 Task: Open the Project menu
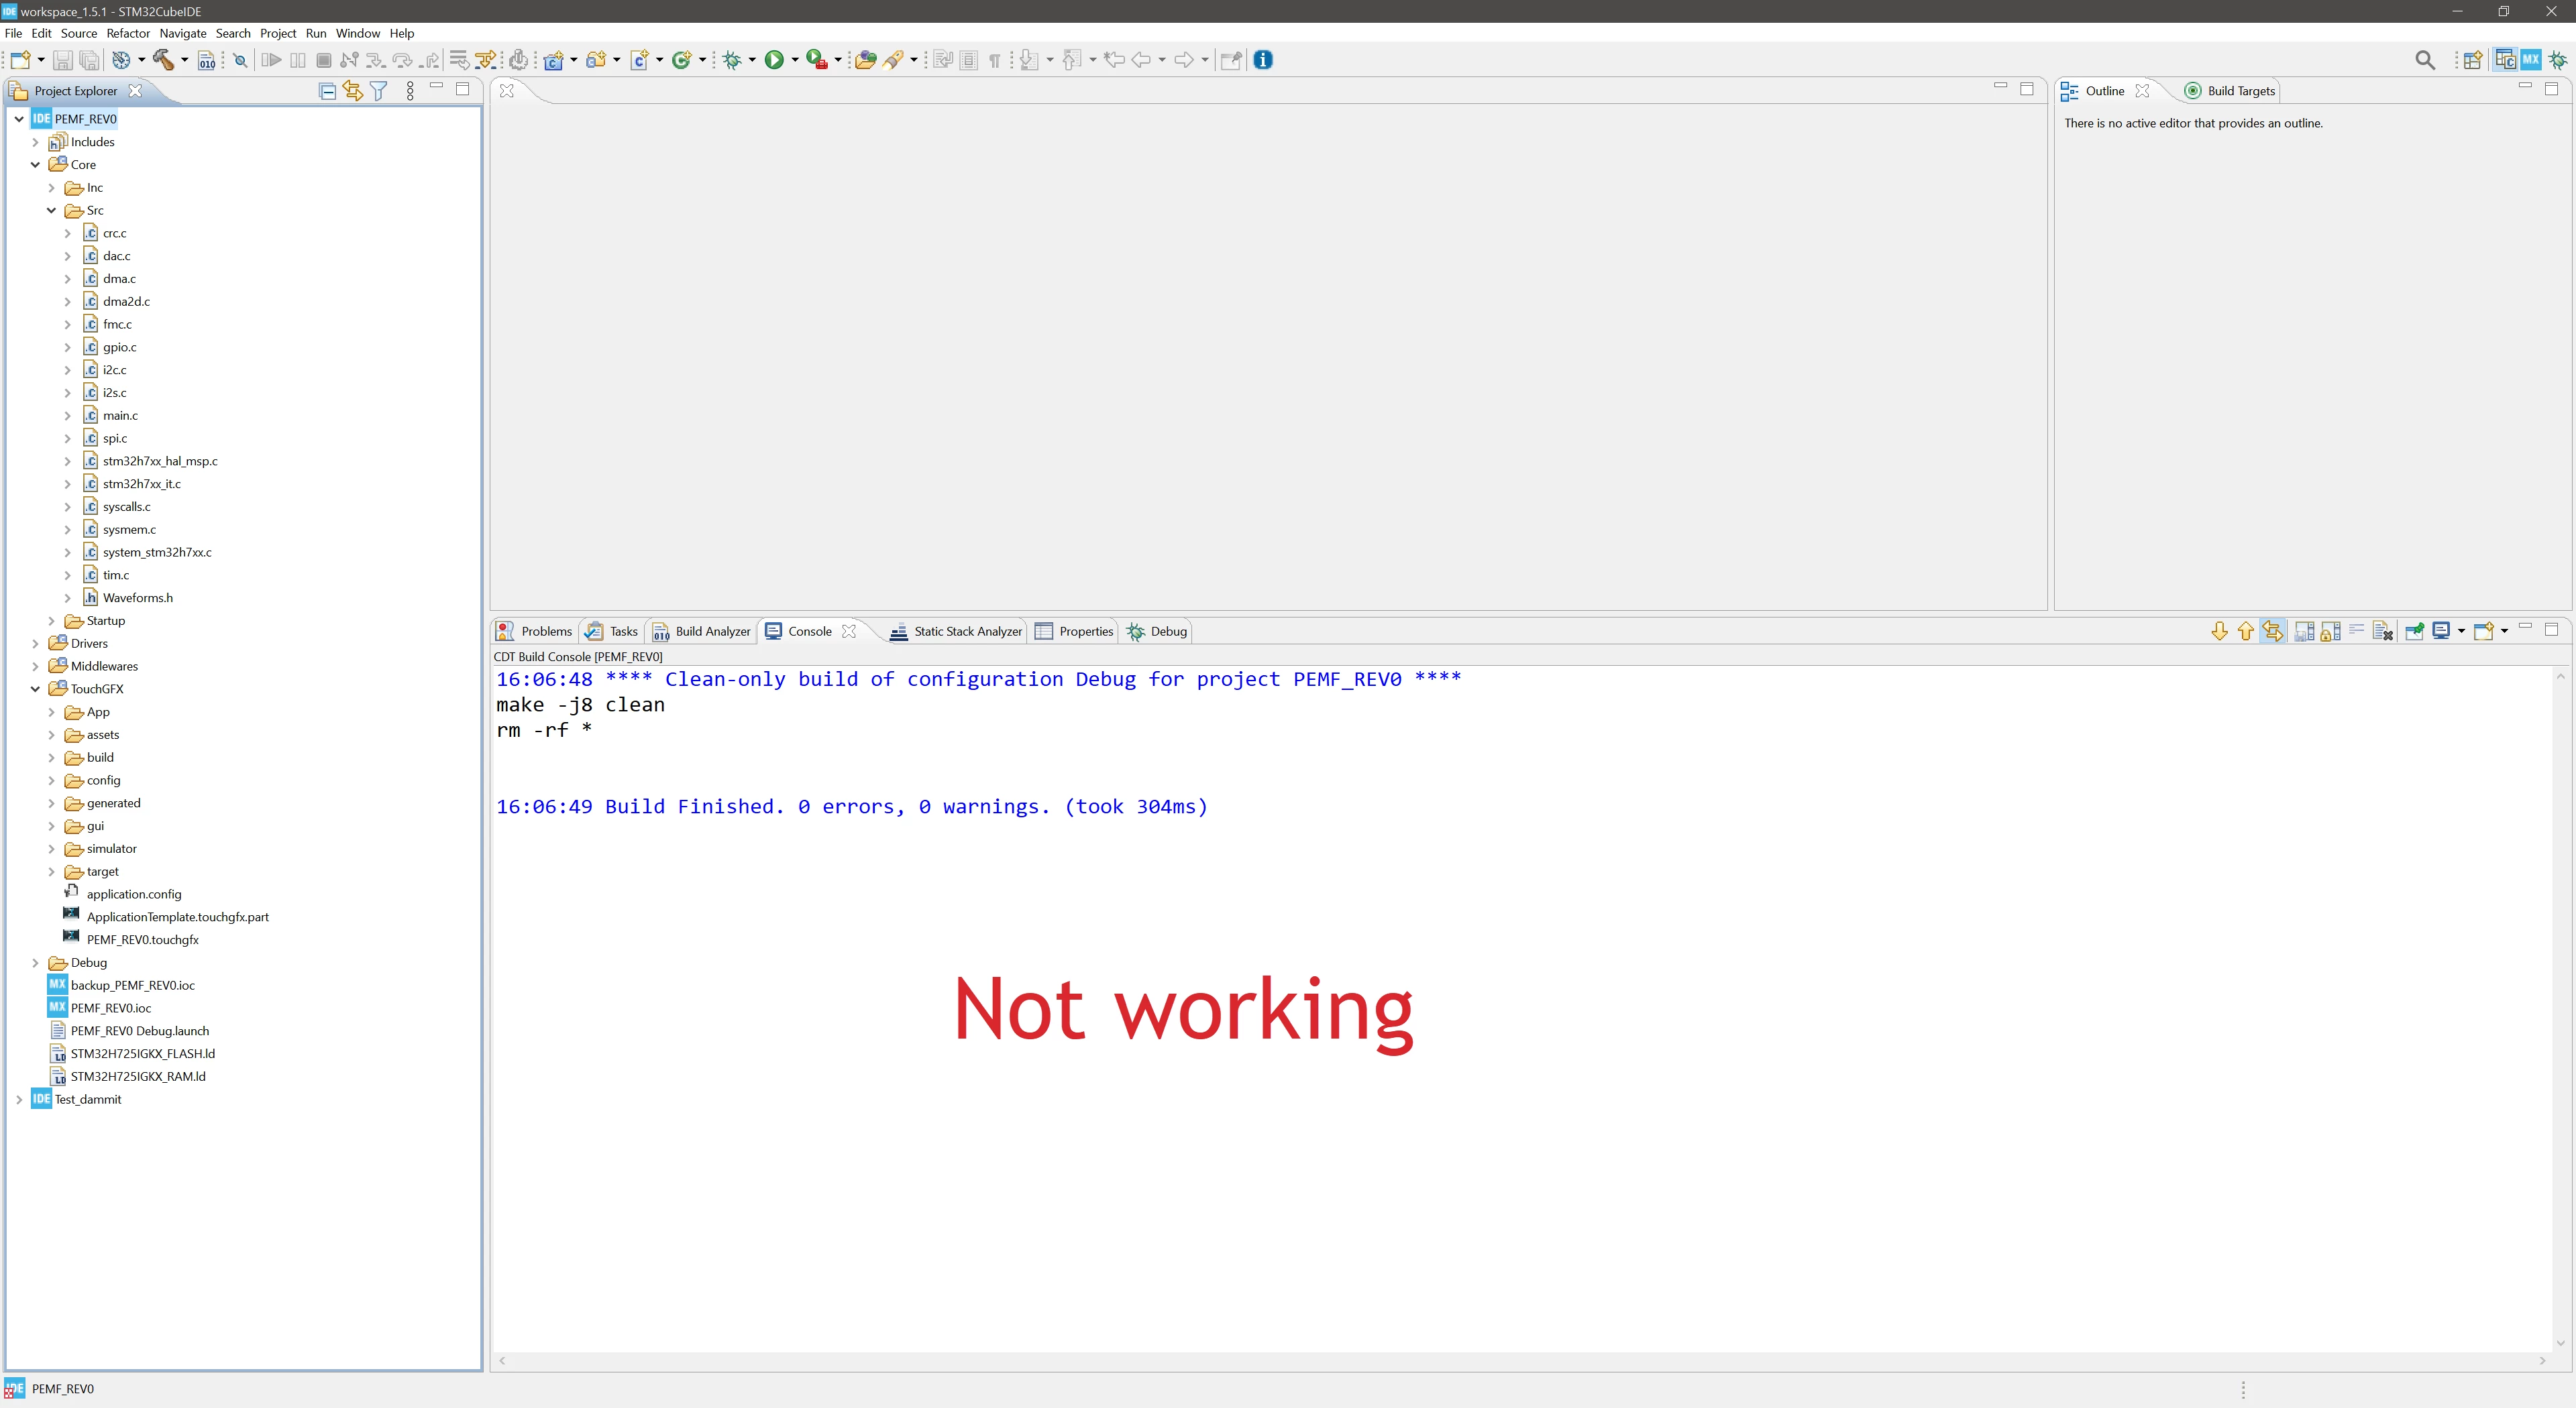coord(278,33)
